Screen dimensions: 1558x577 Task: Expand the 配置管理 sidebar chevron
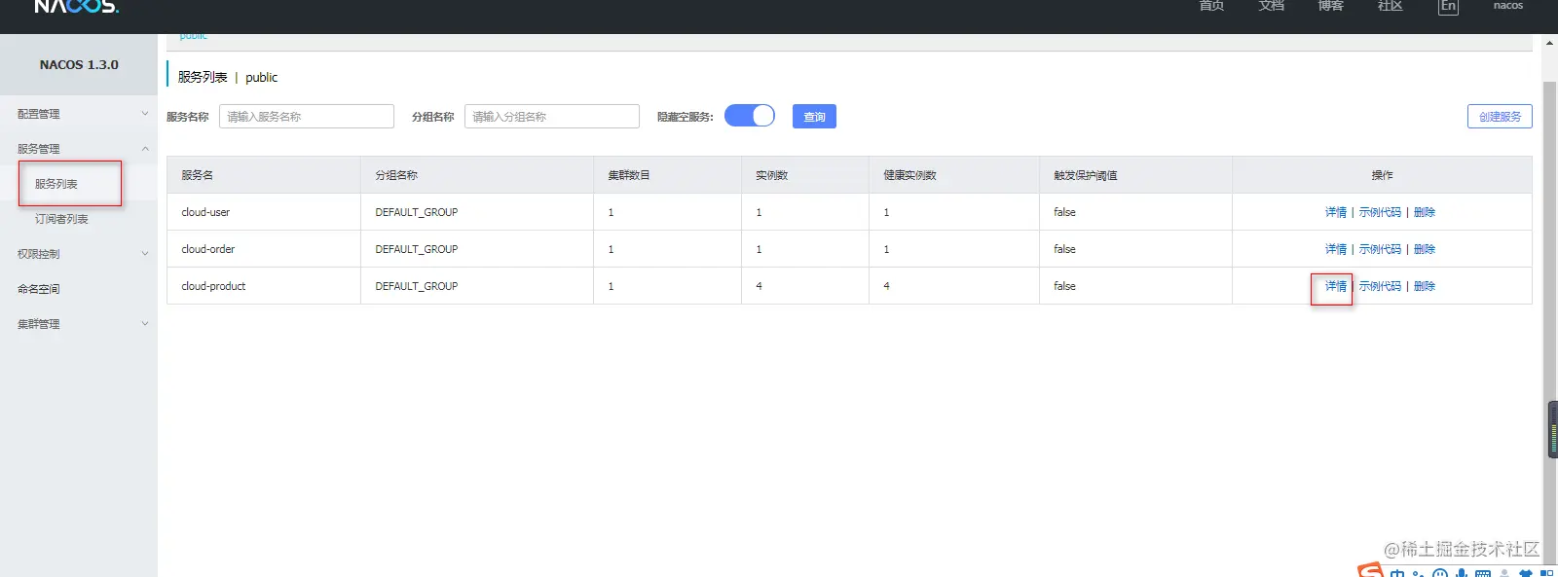(145, 114)
